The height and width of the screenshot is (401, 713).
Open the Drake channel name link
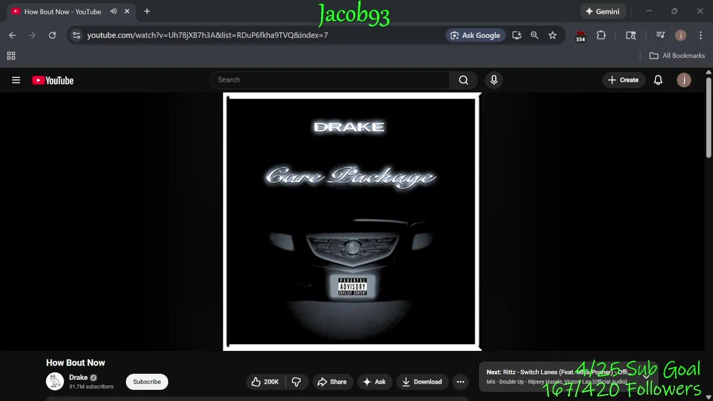(x=78, y=378)
